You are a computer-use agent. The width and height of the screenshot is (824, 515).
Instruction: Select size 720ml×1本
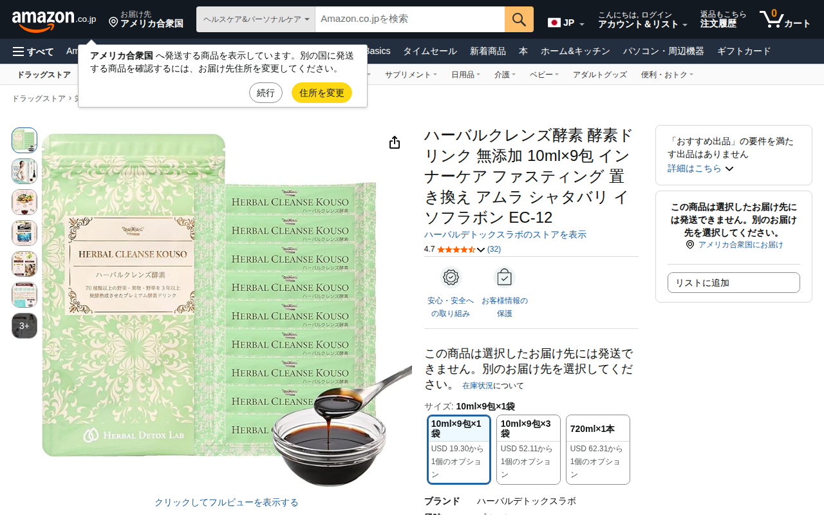tap(598, 449)
